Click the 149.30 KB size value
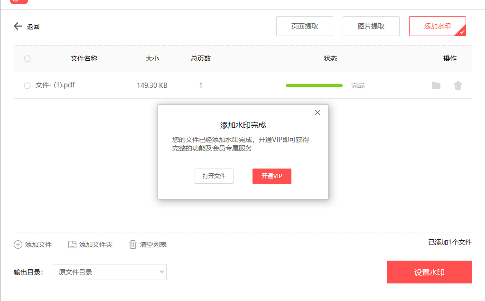The image size is (486, 301). [x=152, y=85]
